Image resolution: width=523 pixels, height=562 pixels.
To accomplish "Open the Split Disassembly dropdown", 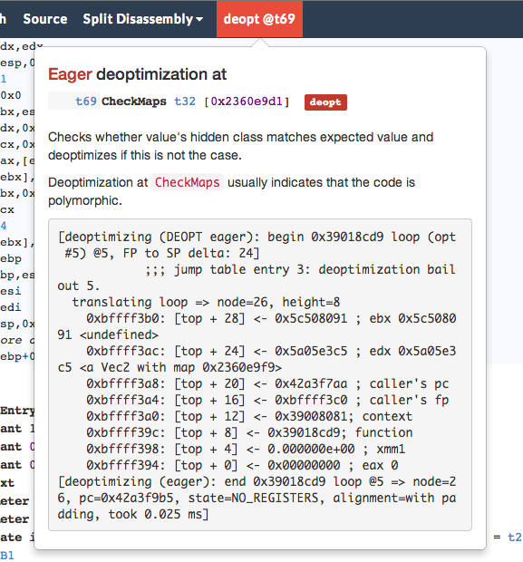I will click(x=142, y=19).
